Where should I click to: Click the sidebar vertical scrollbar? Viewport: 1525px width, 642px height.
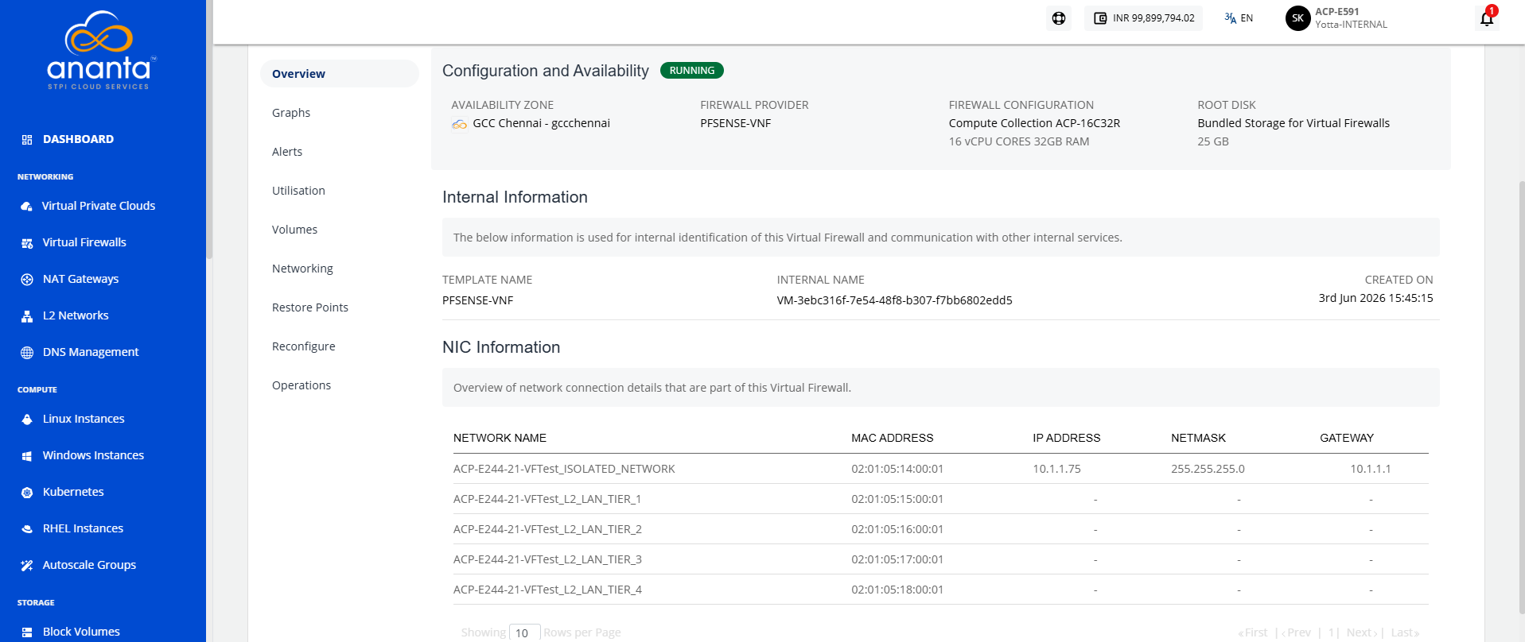pos(209,131)
